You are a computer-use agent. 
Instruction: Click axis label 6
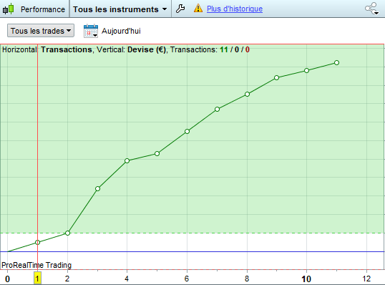[187, 279]
